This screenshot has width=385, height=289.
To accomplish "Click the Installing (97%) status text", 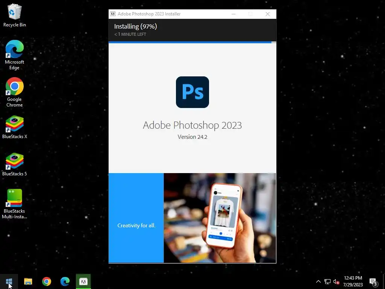I will point(135,26).
